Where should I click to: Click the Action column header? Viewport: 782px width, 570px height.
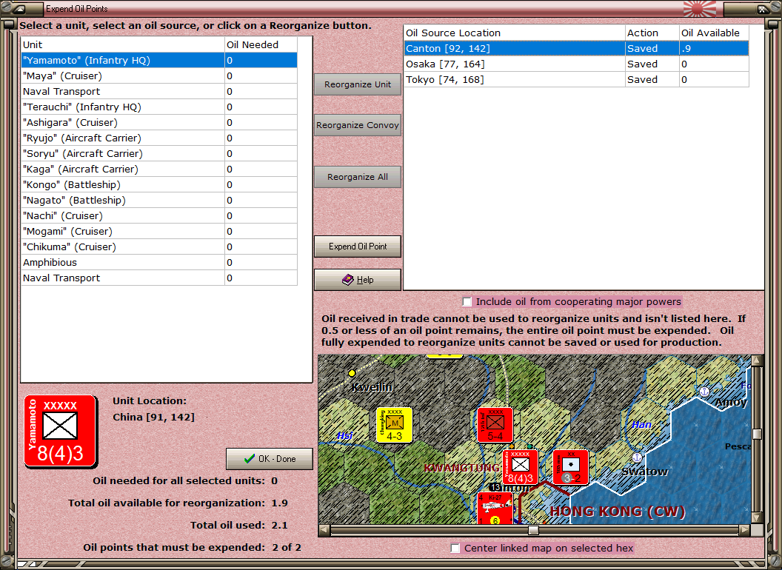pos(652,33)
